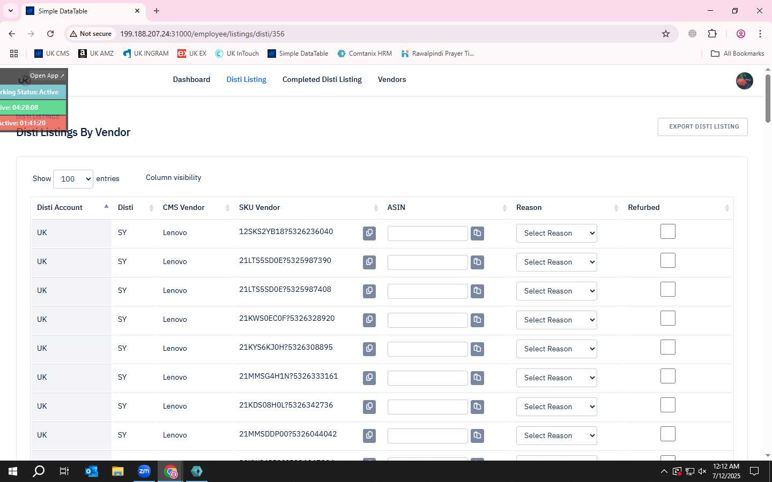This screenshot has width=772, height=482.
Task: Copy SKU 21KYS6KJ0H?5326308895 with its copy icon
Action: pyautogui.click(x=369, y=349)
